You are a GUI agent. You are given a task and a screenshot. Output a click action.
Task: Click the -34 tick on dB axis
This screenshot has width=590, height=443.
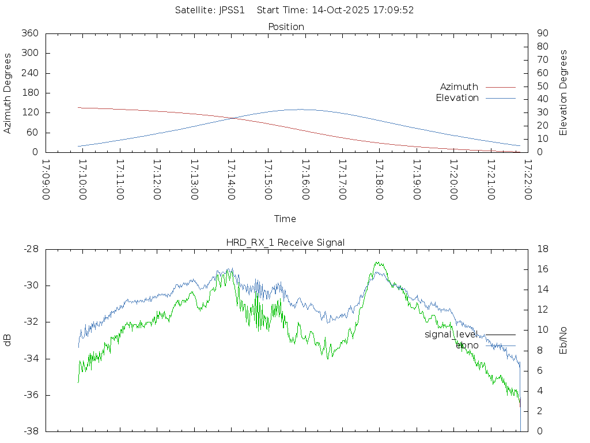[x=30, y=359]
